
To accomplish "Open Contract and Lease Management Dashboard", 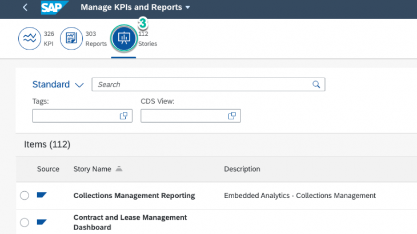I will [x=130, y=223].
